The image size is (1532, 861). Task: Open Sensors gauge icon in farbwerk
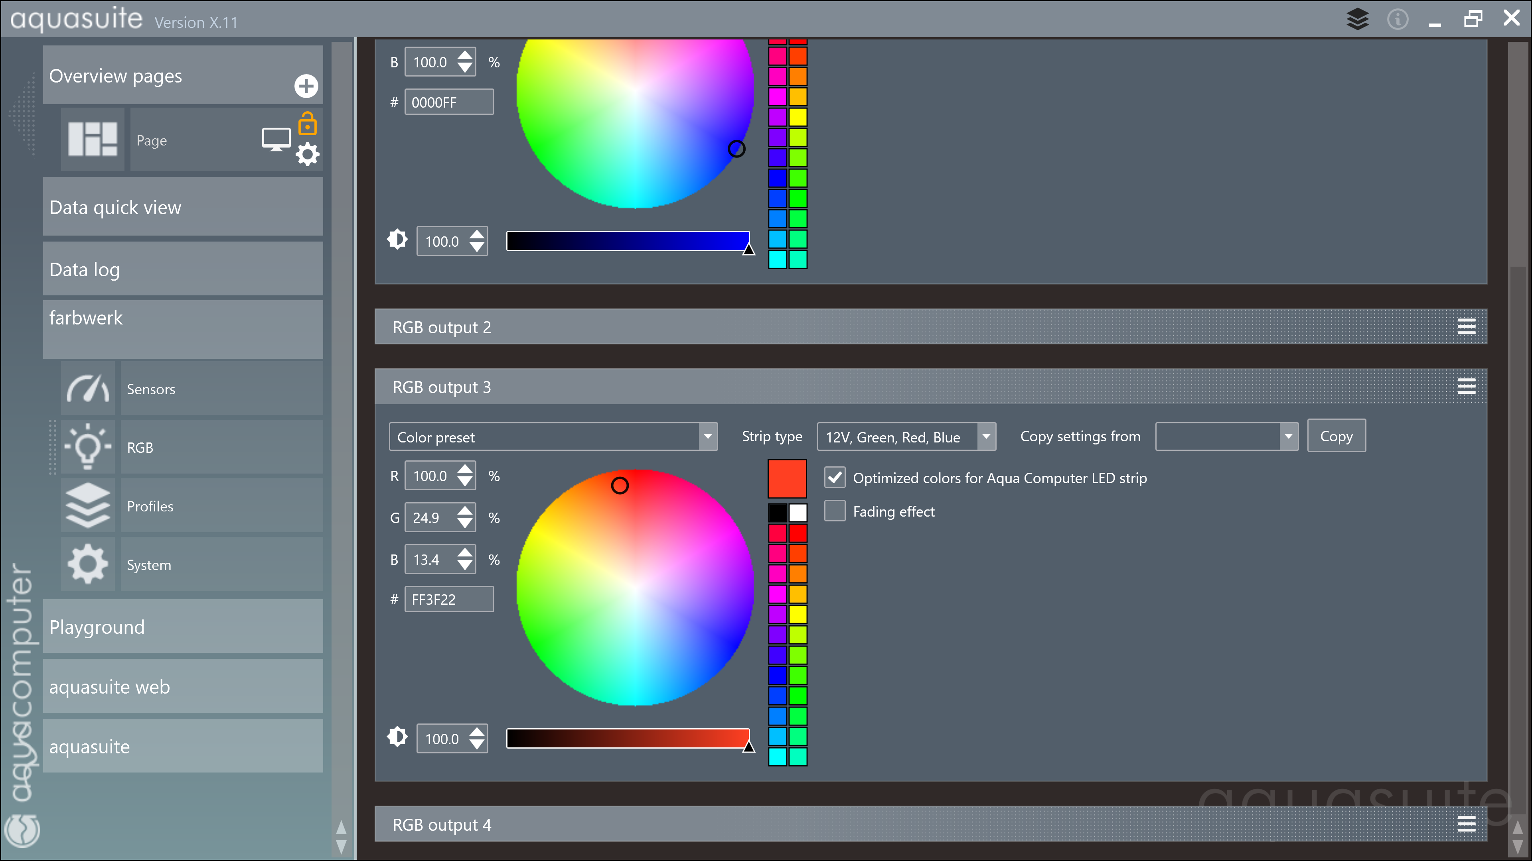click(88, 389)
